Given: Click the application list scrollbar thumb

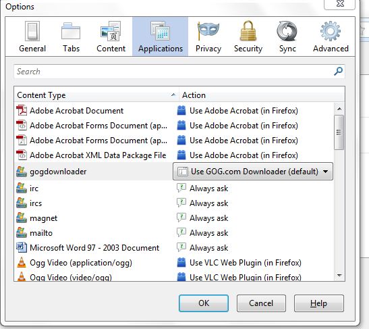Looking at the screenshot, I should pyautogui.click(x=339, y=132).
